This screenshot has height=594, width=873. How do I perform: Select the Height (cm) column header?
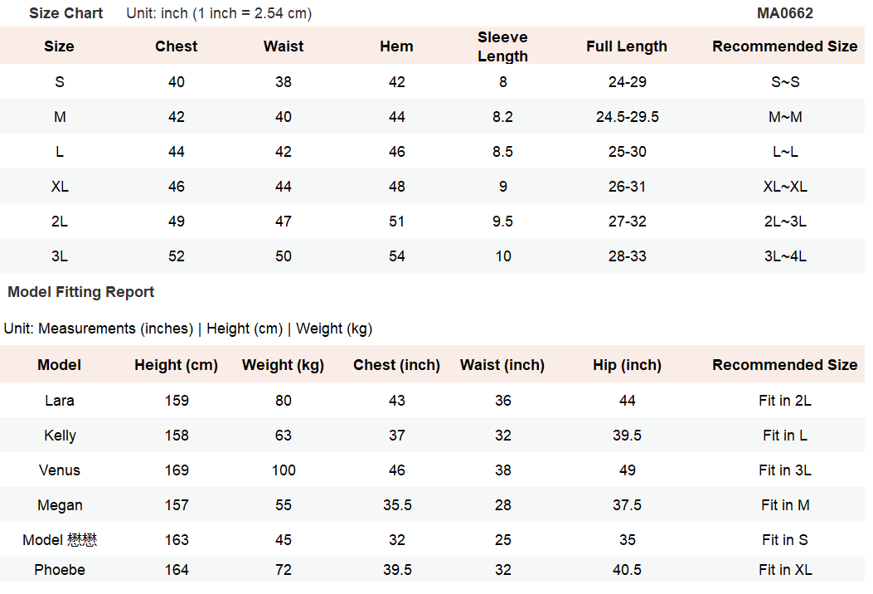tap(176, 365)
